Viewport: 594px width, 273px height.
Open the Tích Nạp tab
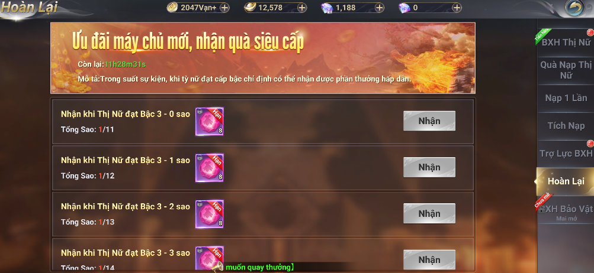pos(566,126)
